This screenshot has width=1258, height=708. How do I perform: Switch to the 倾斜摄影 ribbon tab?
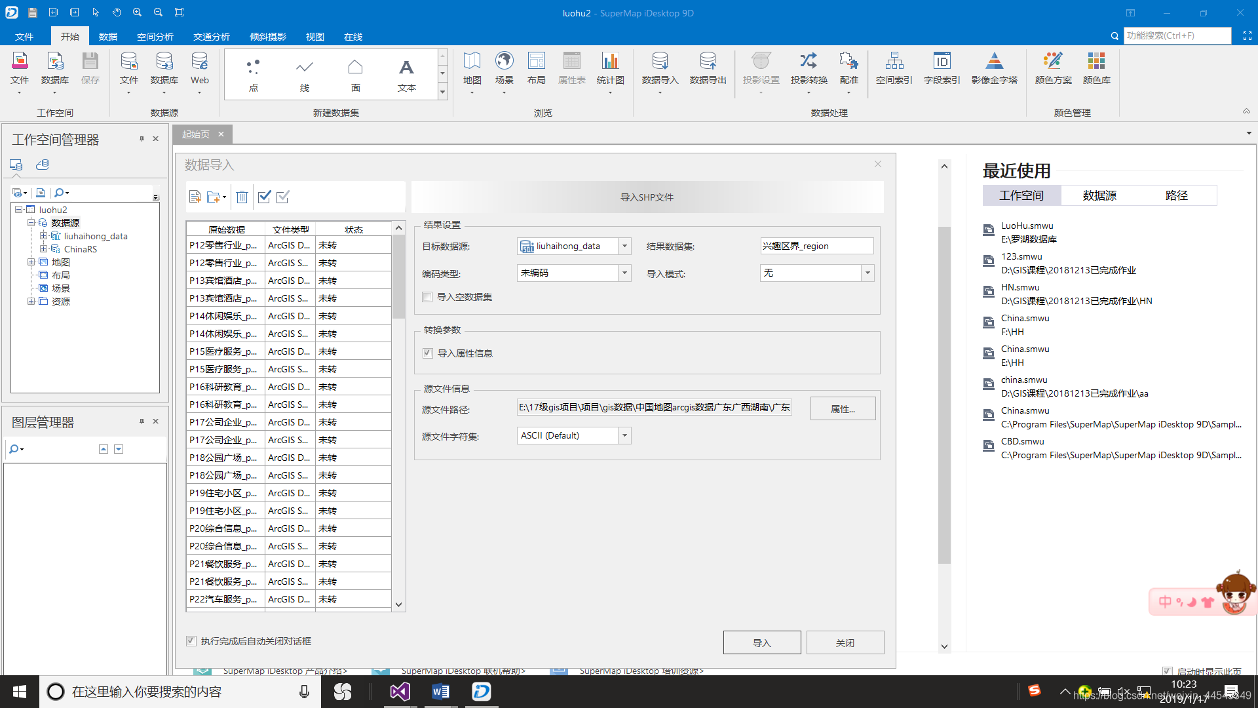pyautogui.click(x=268, y=37)
